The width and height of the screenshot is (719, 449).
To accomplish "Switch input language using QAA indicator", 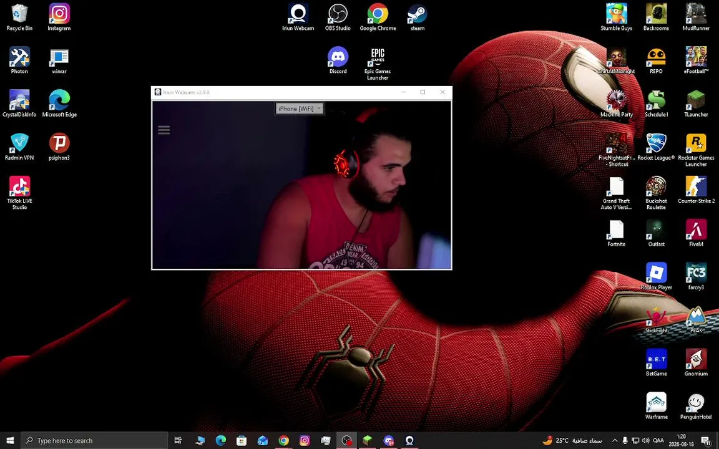I will click(x=658, y=440).
